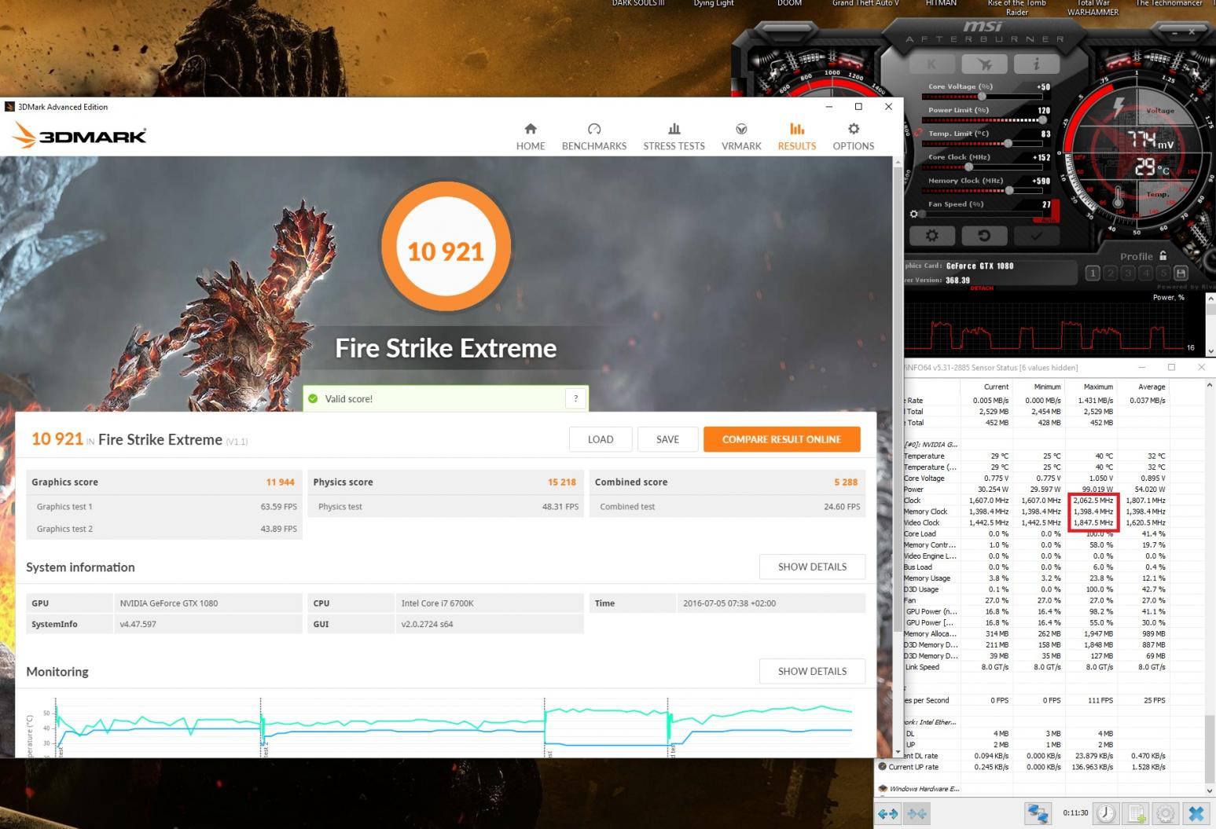Screen dimensions: 1216x829
Task: Click the 3DMark window vertical scrollbar
Action: click(898, 401)
